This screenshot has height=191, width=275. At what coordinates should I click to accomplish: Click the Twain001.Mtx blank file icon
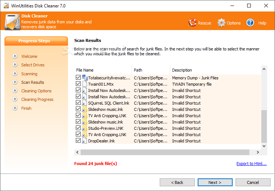tap(84, 84)
